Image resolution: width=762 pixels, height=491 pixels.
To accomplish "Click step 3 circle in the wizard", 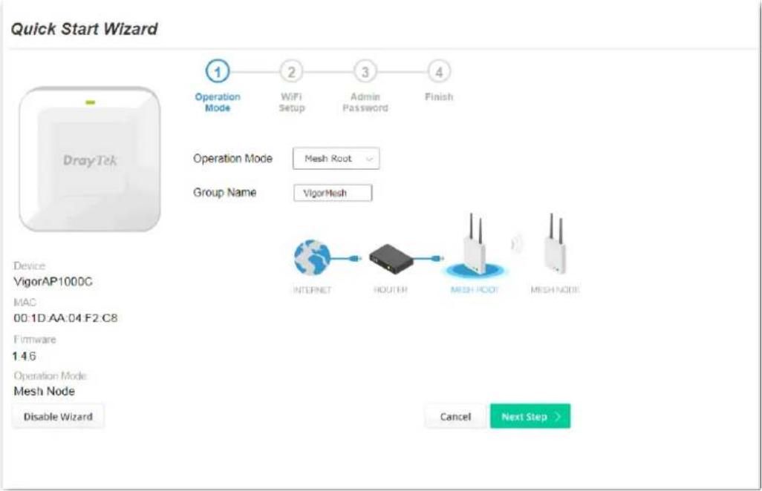I will tap(365, 72).
